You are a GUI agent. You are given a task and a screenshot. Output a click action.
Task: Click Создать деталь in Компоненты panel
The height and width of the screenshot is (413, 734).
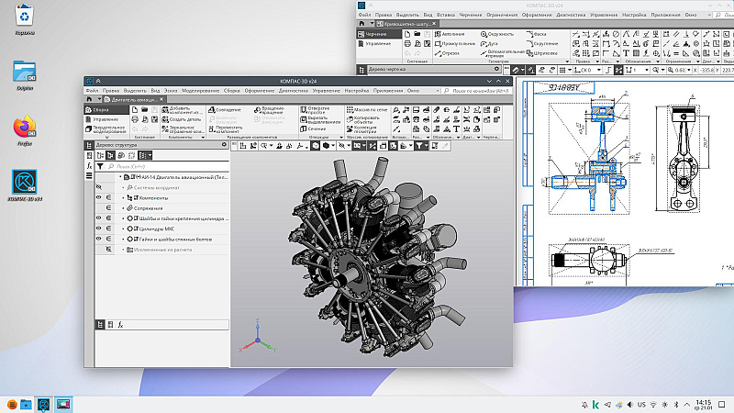pyautogui.click(x=183, y=119)
